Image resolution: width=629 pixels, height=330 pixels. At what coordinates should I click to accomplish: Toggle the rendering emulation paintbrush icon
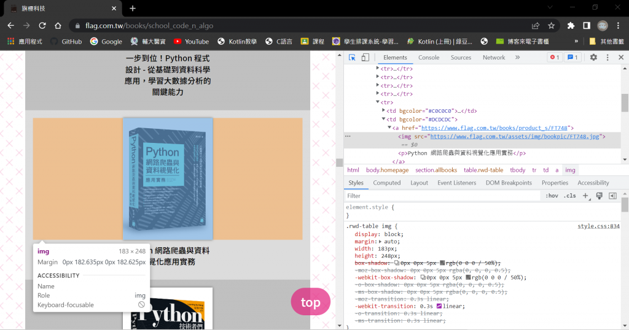tap(600, 196)
